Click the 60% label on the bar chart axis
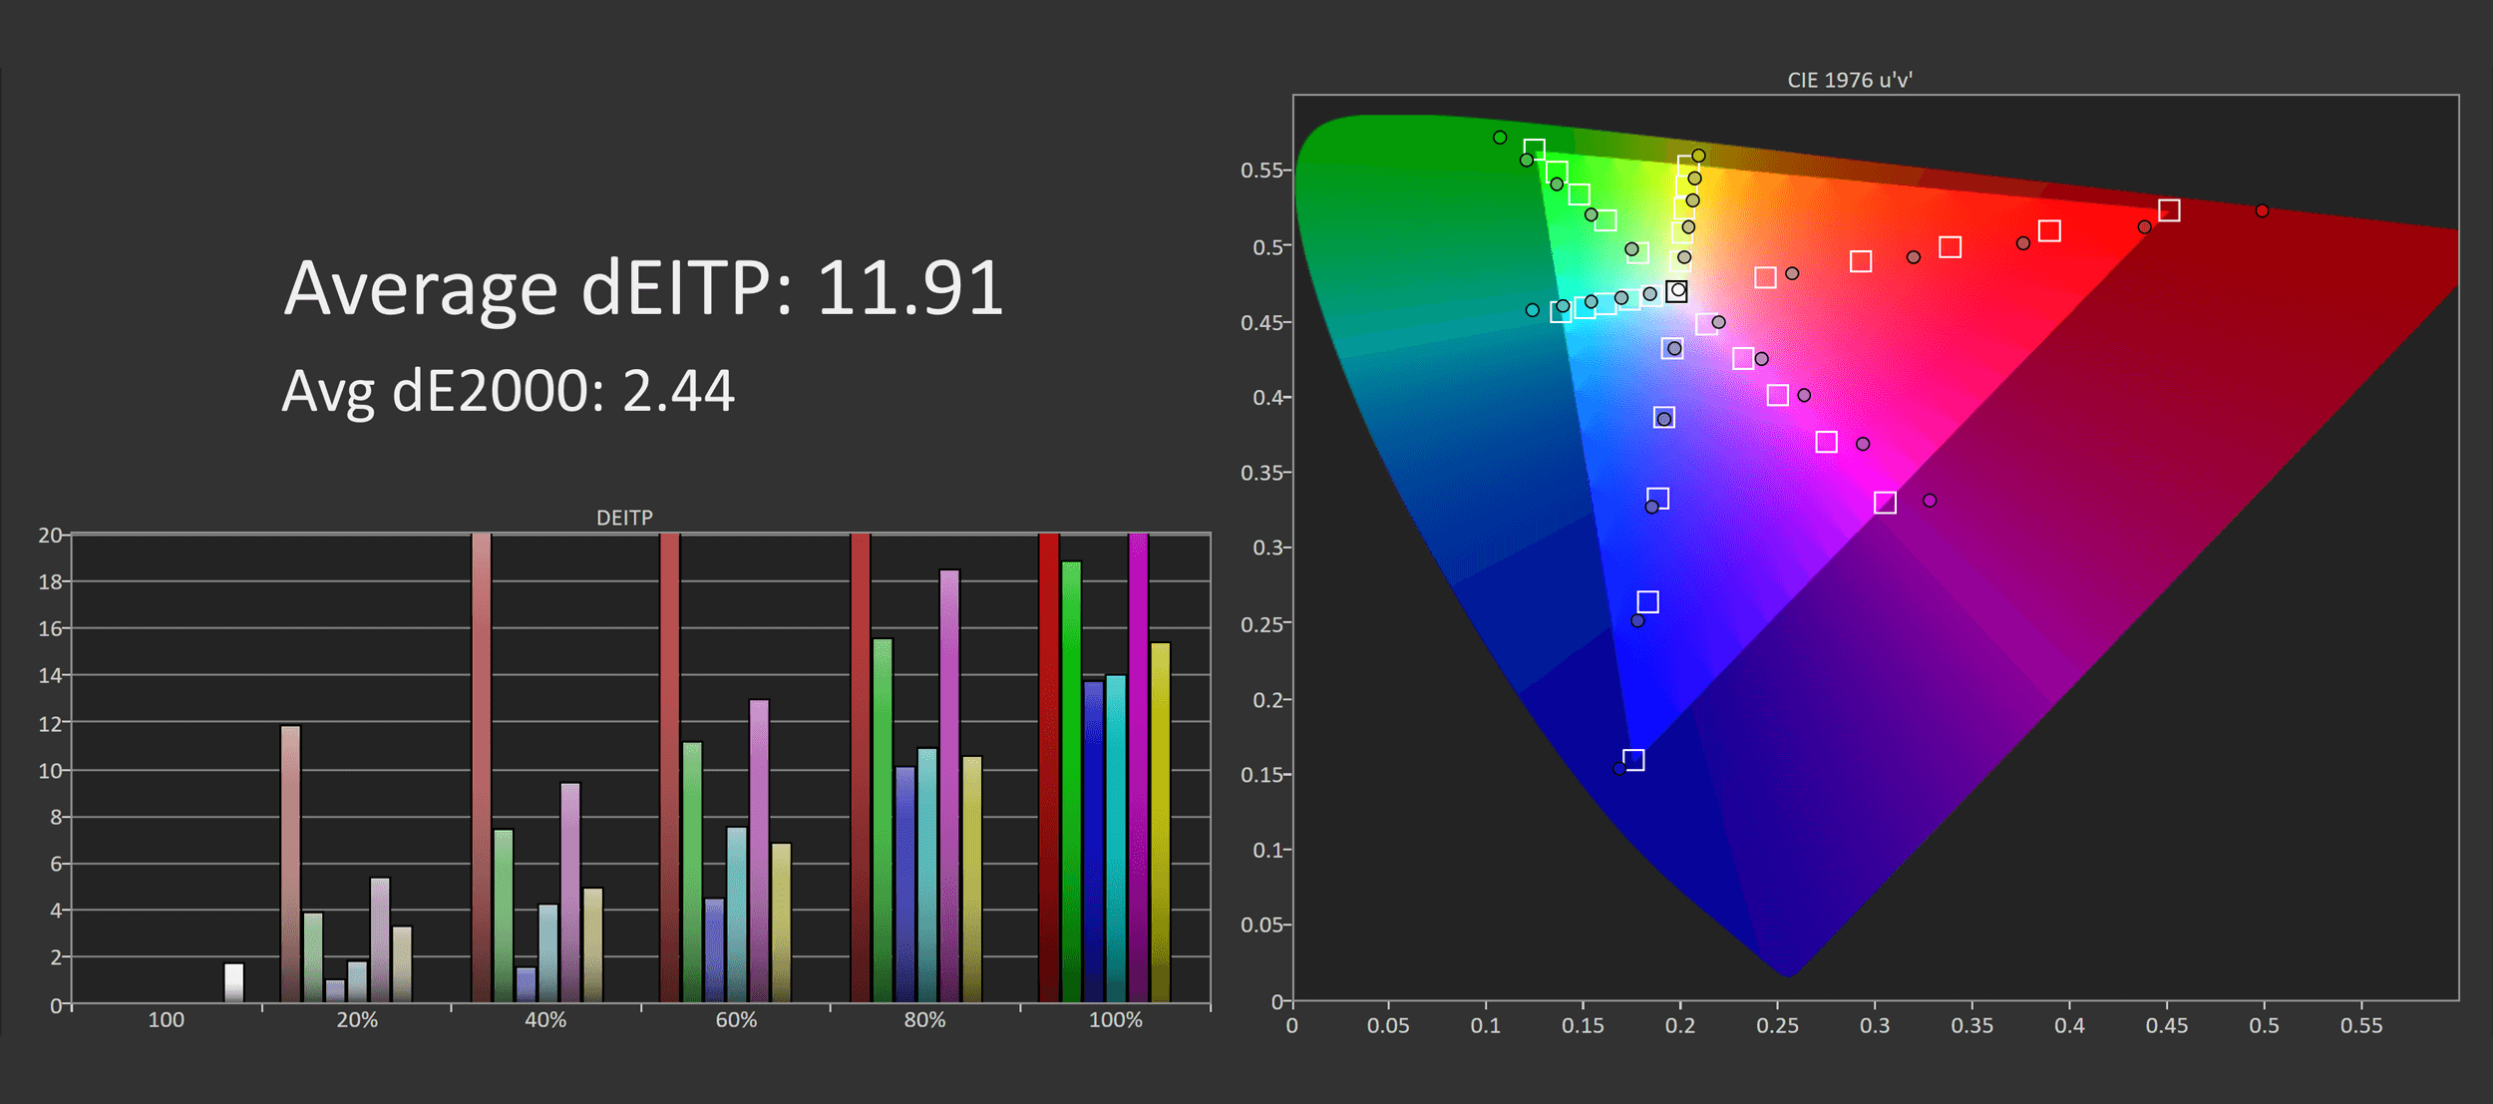Viewport: 2493px width, 1104px height. pos(736,1020)
